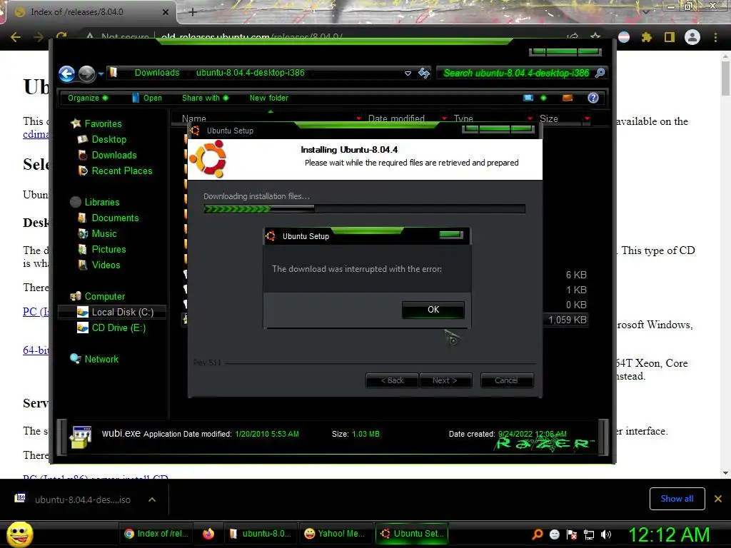Select Local Disk (C:) in navigation pane
The width and height of the screenshot is (731, 548).
pos(112,313)
